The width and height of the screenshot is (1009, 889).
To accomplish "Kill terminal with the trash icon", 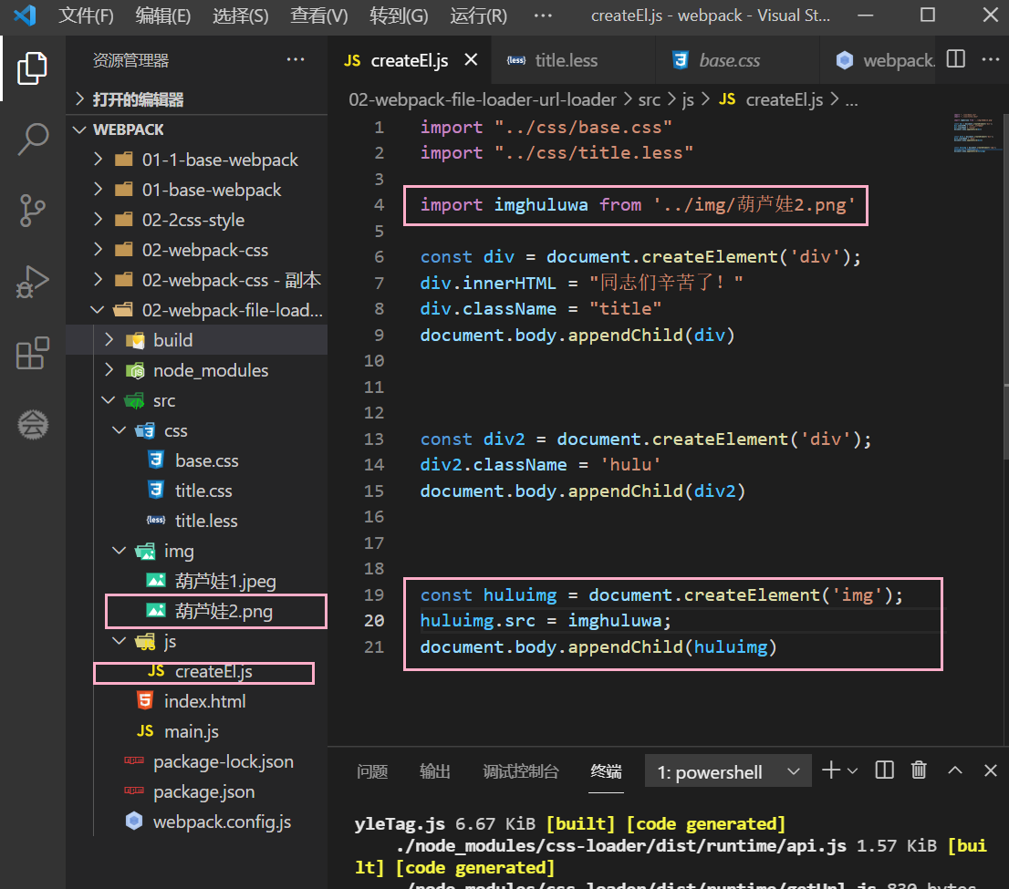I will point(920,770).
